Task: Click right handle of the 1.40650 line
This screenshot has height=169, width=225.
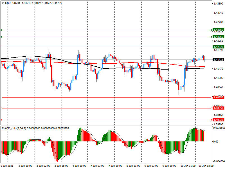Action: 211,98
